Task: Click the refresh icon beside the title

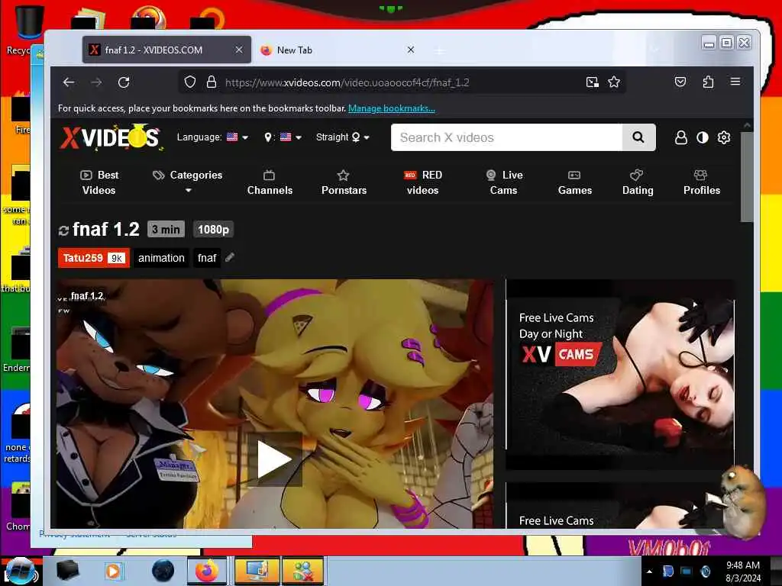Action: pos(63,230)
